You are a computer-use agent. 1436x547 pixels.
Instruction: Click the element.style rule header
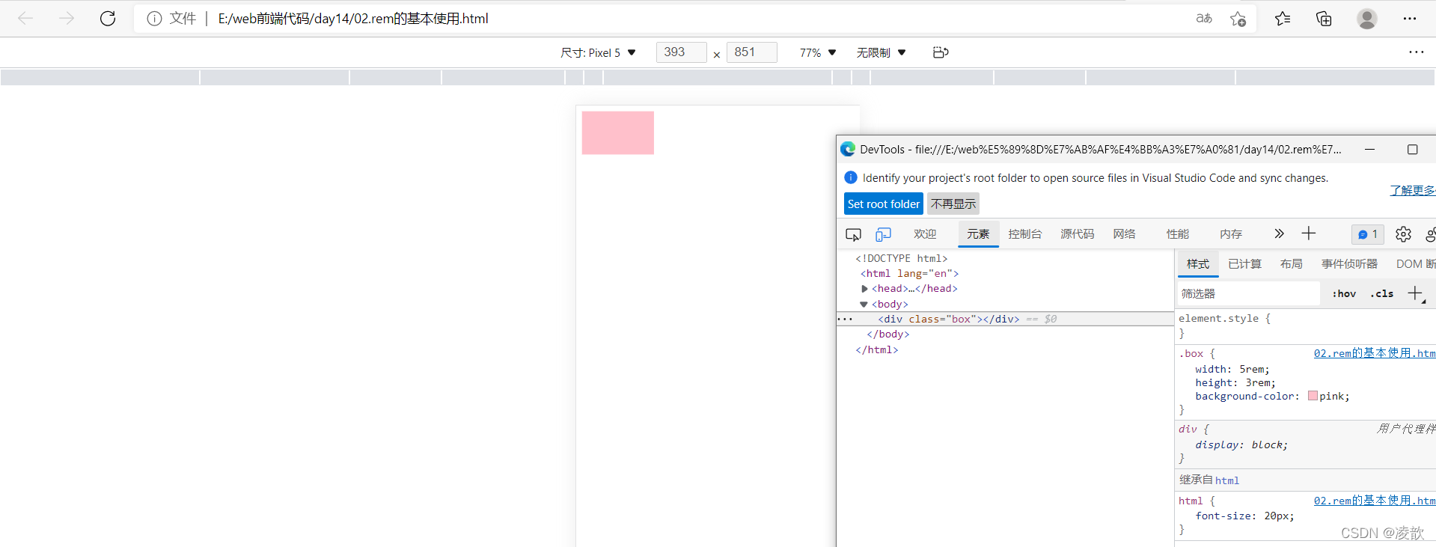click(1224, 318)
